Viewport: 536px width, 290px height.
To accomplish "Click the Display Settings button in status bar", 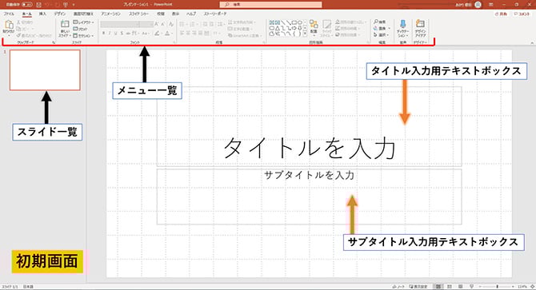I will tap(418, 287).
